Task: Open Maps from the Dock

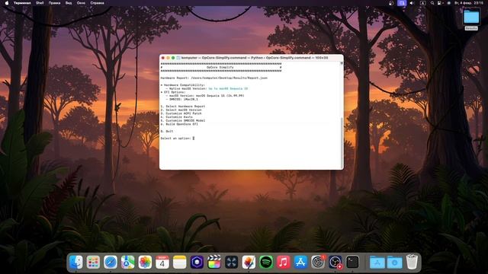Action: click(127, 262)
